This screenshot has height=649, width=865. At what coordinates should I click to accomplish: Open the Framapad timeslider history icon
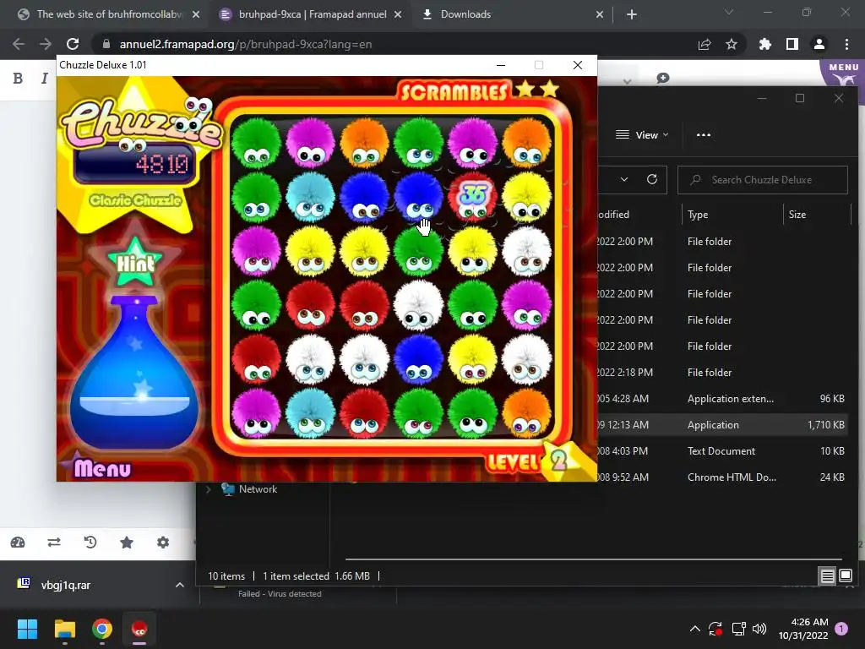(x=90, y=543)
